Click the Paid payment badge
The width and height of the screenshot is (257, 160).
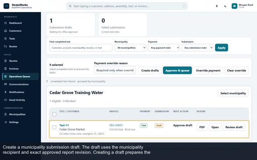[x=144, y=125]
